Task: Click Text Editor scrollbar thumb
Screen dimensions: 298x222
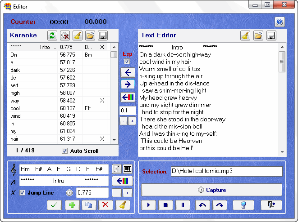Action: (x=282, y=62)
